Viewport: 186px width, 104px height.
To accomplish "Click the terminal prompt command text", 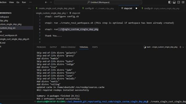I will 168,102.
